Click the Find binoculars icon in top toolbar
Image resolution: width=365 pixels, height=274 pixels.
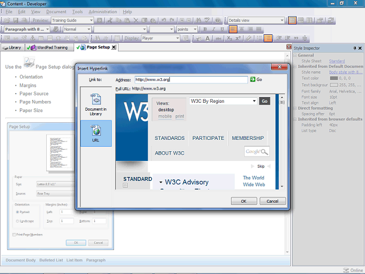[198, 21]
